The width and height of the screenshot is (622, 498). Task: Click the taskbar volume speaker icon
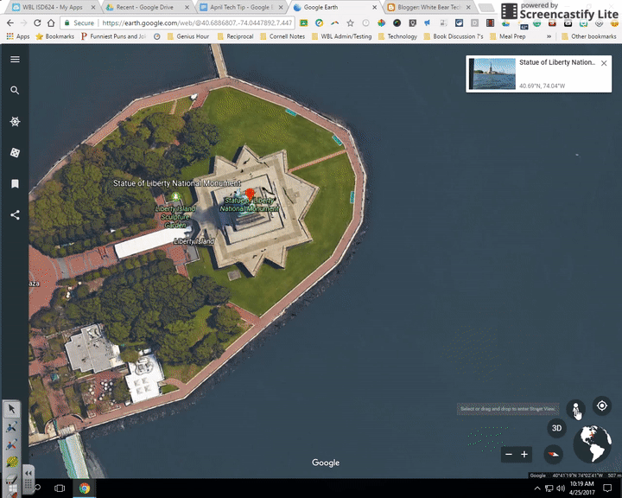coord(560,488)
